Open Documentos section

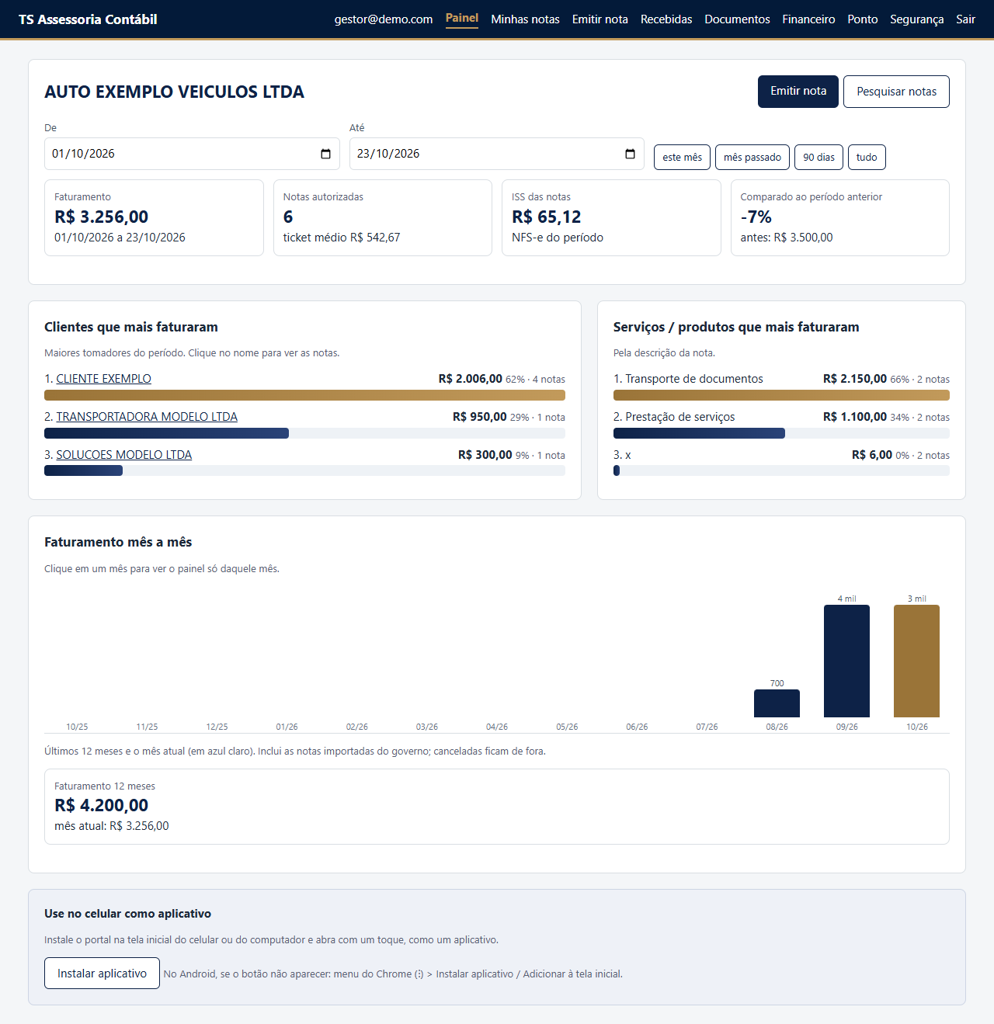(737, 19)
